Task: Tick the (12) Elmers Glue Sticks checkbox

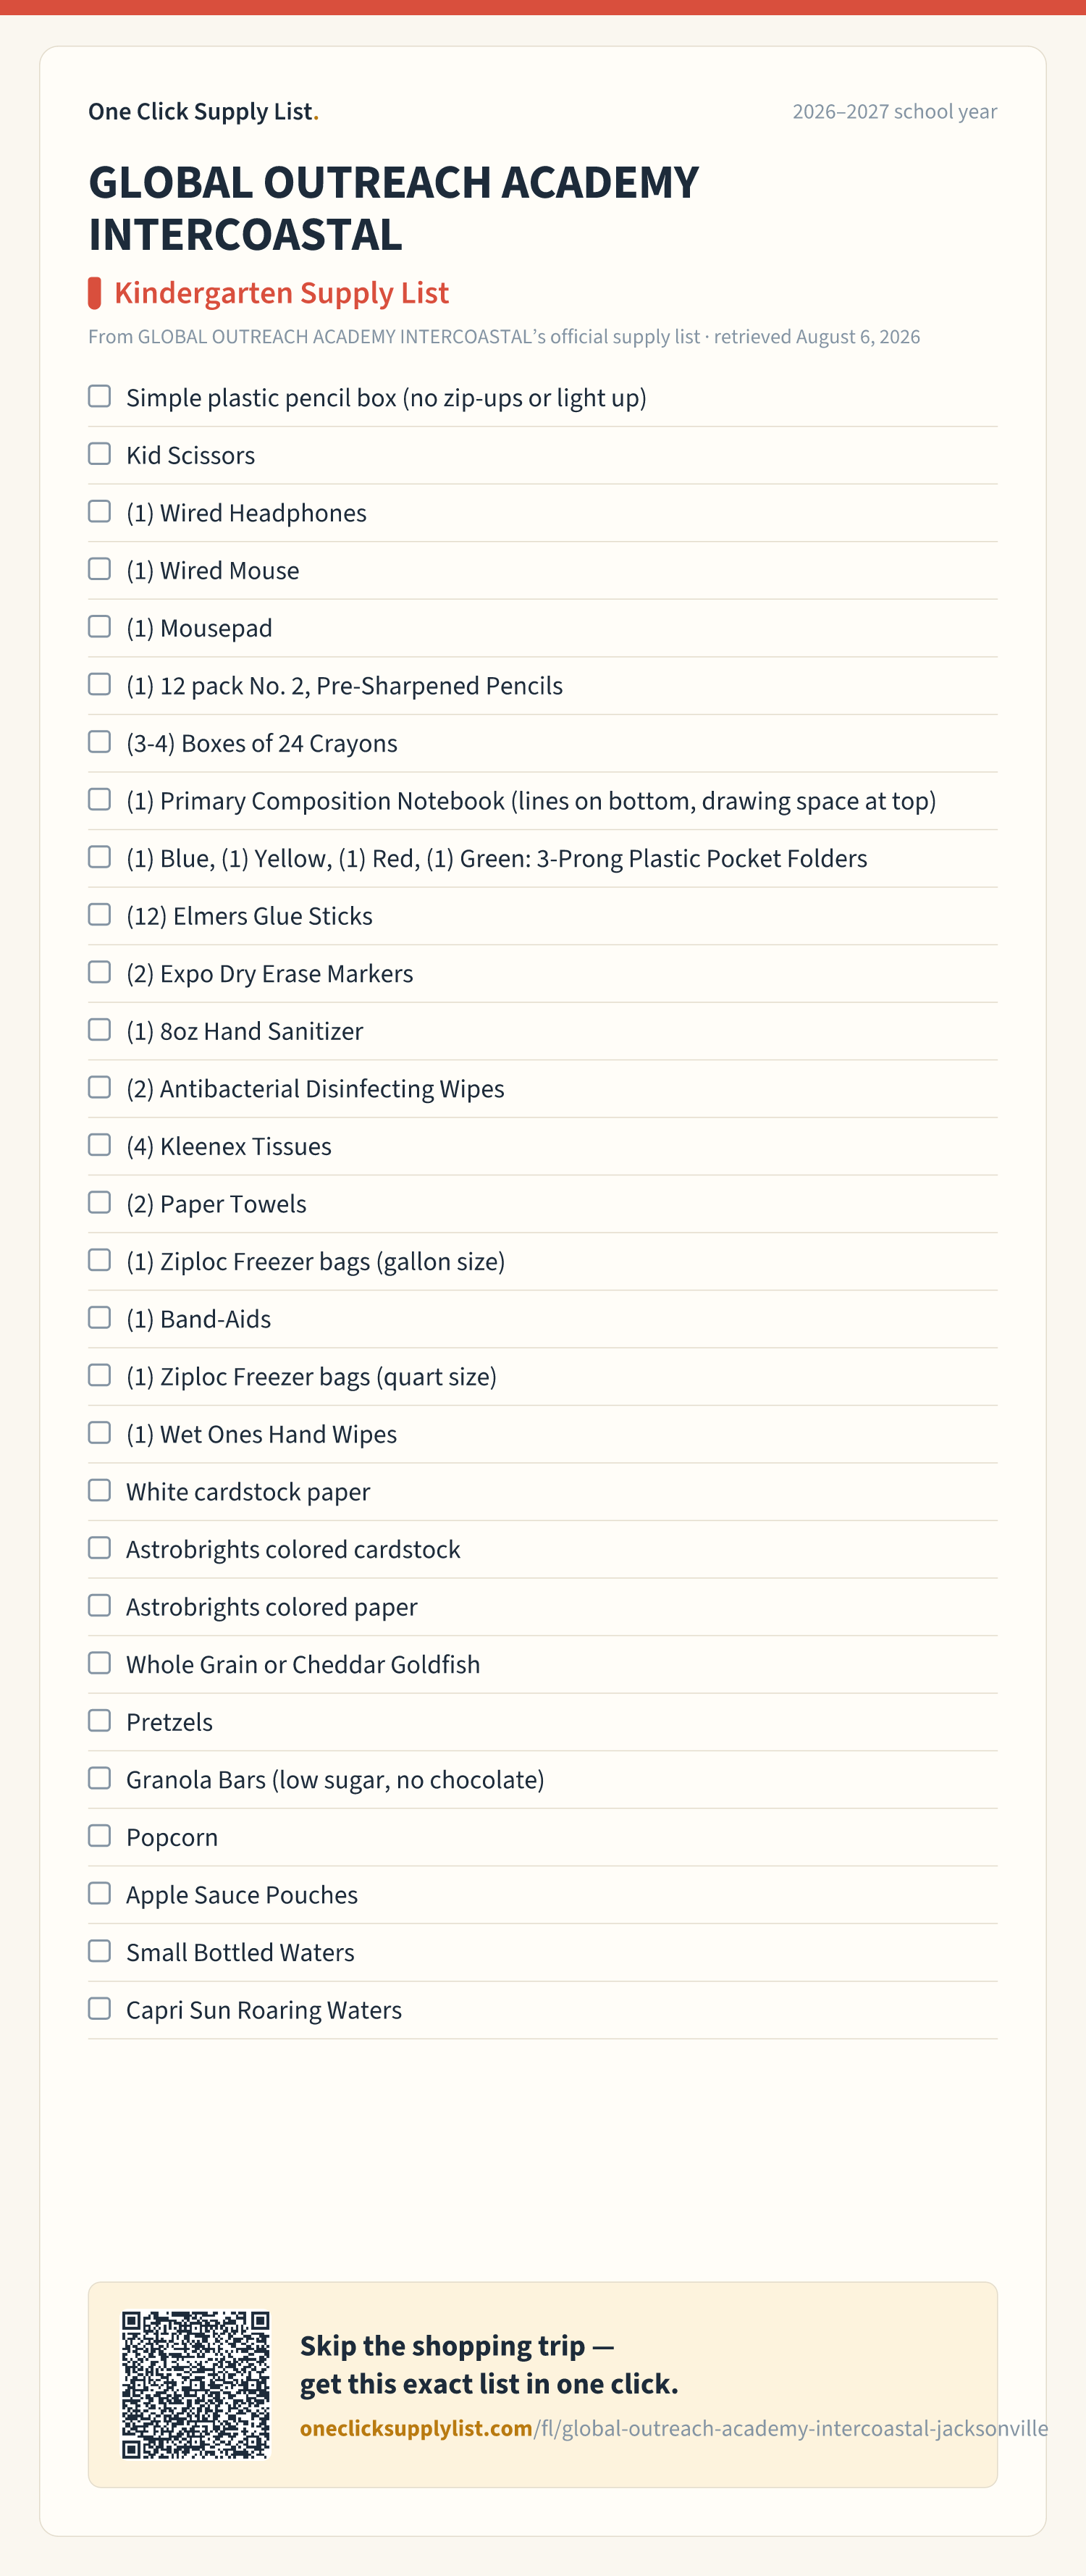Action: pos(99,915)
